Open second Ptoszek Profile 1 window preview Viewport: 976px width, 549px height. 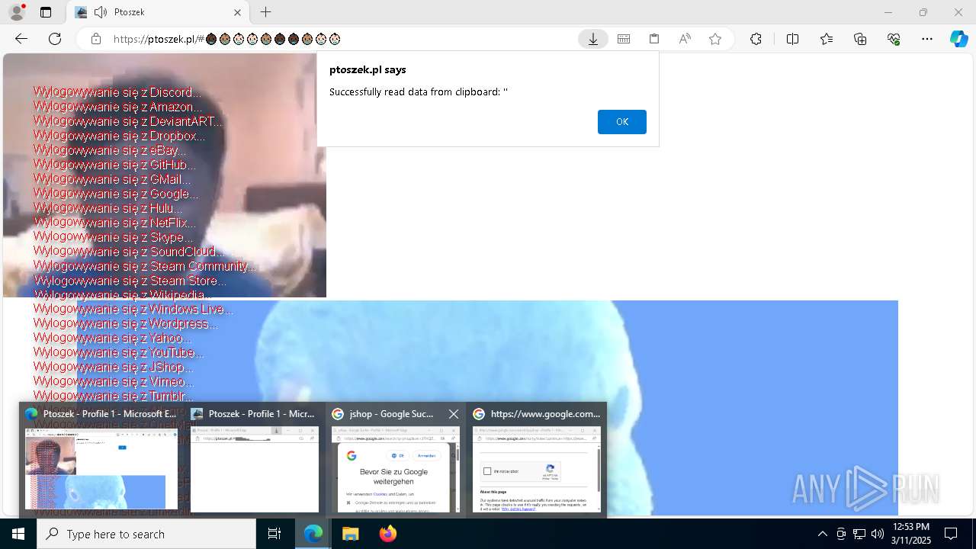[x=254, y=461]
